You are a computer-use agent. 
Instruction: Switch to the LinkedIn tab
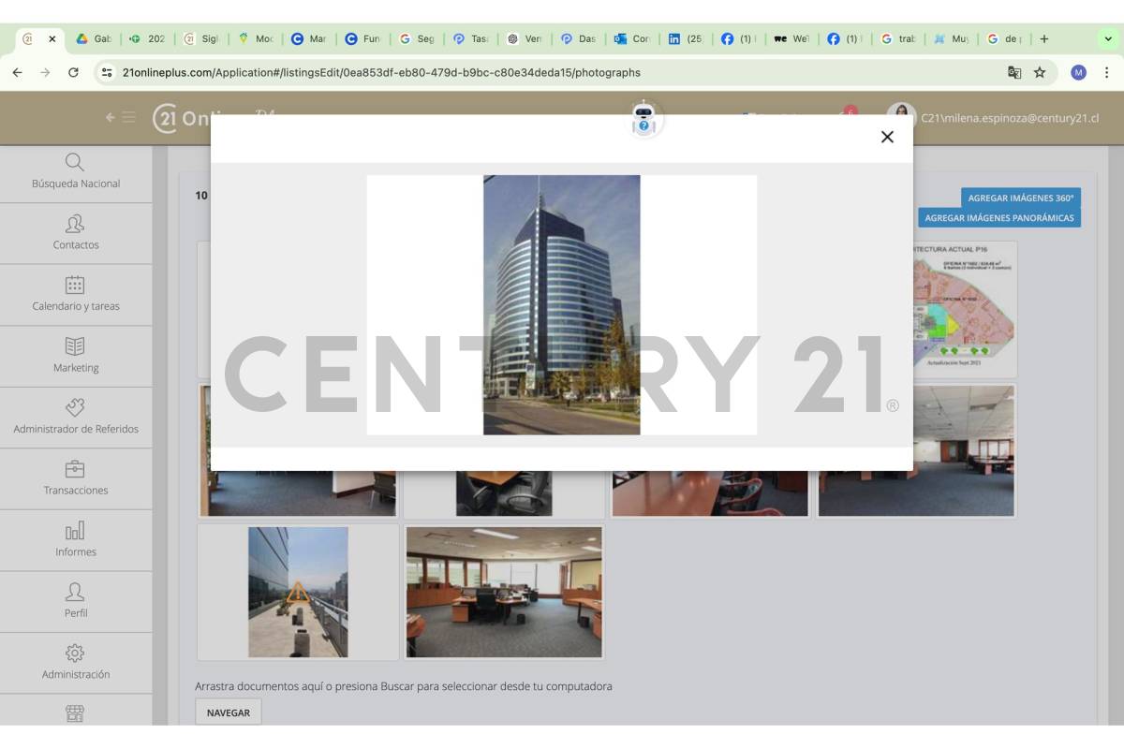(x=687, y=39)
